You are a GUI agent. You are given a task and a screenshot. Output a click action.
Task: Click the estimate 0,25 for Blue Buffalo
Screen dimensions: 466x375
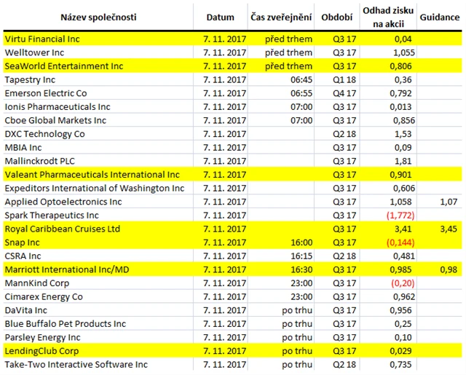[x=403, y=323]
